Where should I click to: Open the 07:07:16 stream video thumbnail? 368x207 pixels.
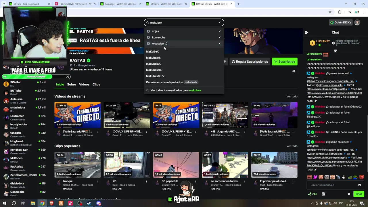(78, 115)
